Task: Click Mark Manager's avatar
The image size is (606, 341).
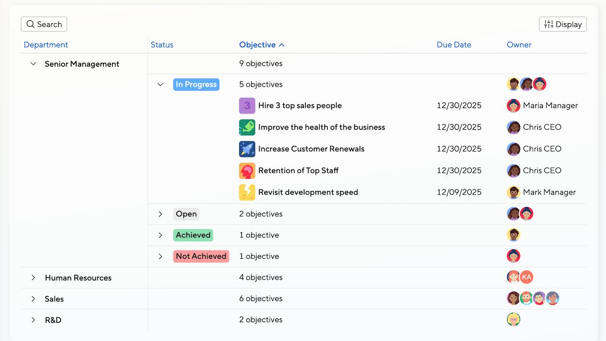Action: point(514,192)
